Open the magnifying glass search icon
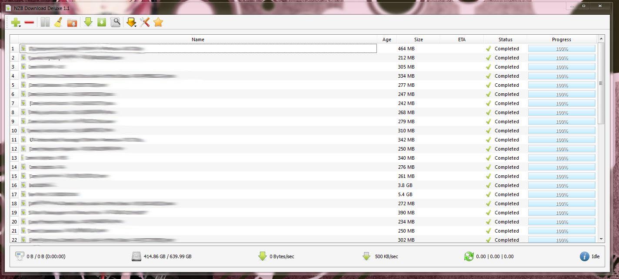 click(115, 22)
